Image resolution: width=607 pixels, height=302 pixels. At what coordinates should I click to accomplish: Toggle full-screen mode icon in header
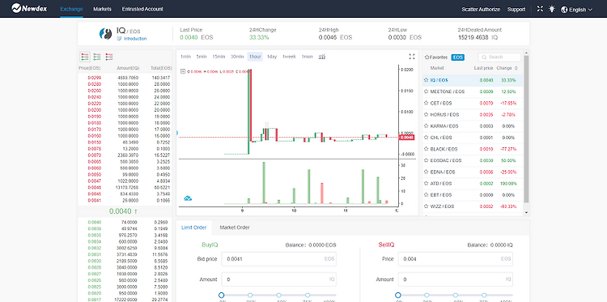pos(540,9)
